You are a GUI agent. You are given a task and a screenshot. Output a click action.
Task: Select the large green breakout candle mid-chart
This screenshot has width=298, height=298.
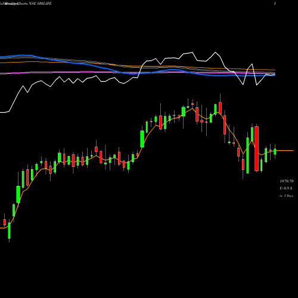[142, 139]
